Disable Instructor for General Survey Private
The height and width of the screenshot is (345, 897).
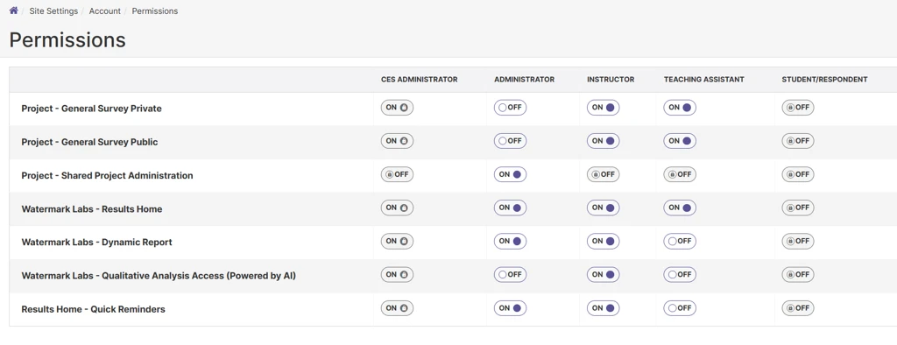coord(603,108)
